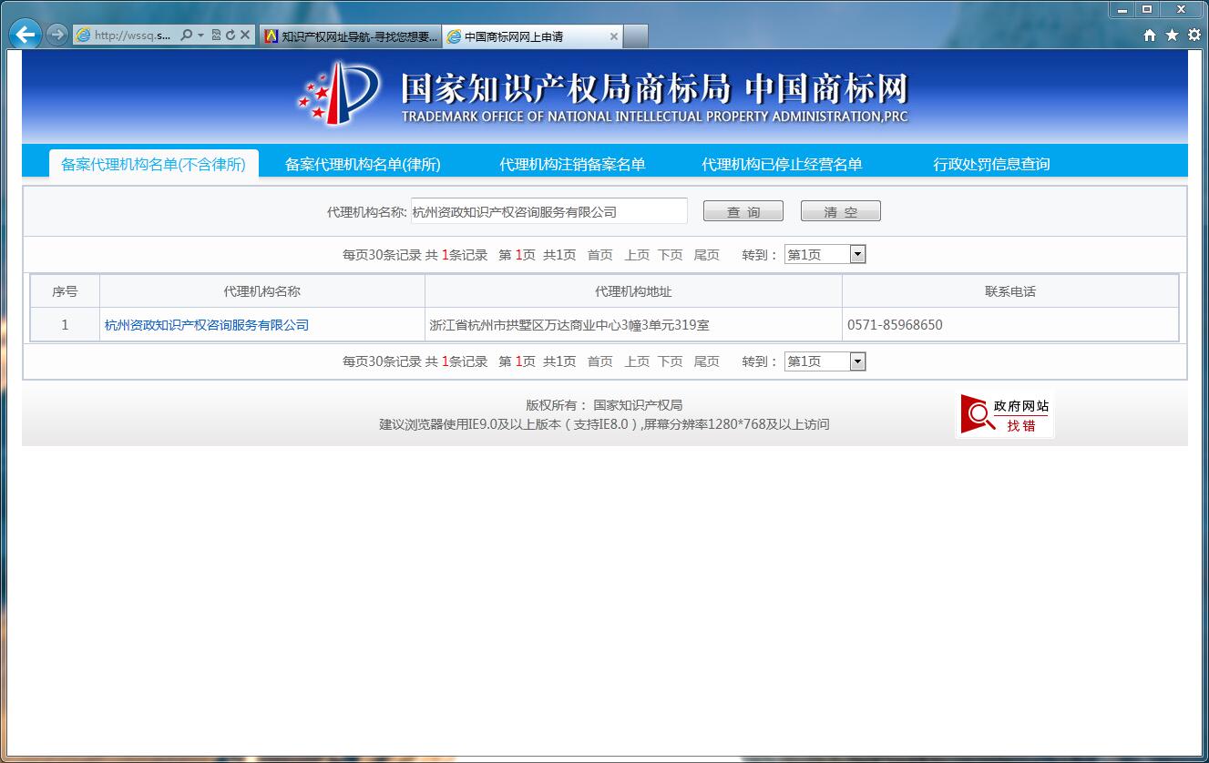Image resolution: width=1209 pixels, height=763 pixels.
Task: Select phone number 0571-85968650
Action: point(895,325)
